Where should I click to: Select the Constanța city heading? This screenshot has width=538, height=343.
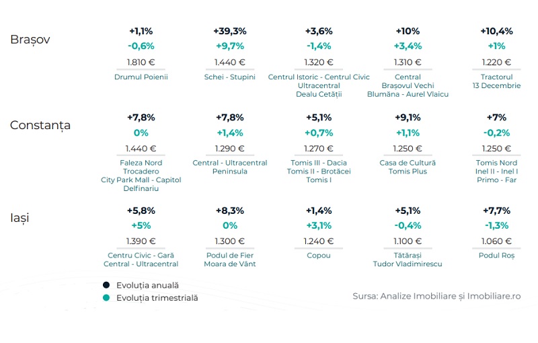[x=40, y=125]
